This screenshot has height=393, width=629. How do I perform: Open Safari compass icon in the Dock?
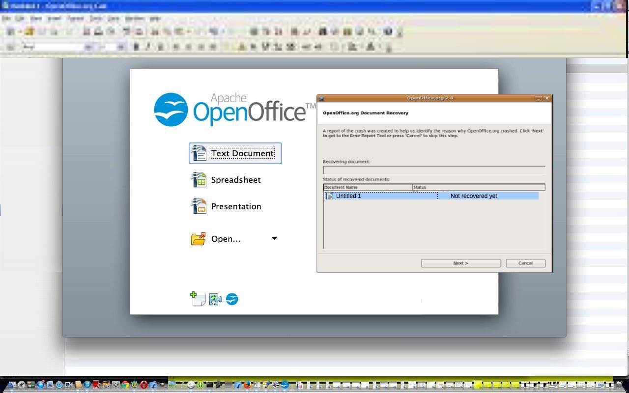(x=59, y=385)
